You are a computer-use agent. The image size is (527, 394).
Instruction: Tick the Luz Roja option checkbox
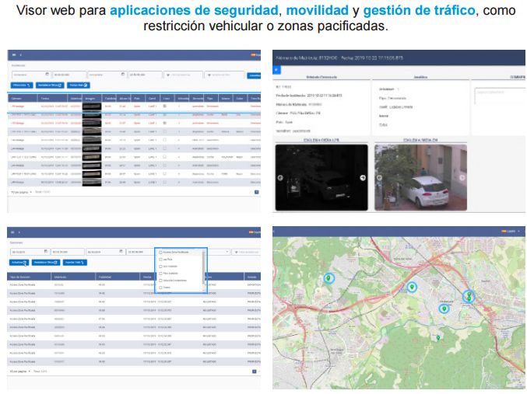coord(160,260)
